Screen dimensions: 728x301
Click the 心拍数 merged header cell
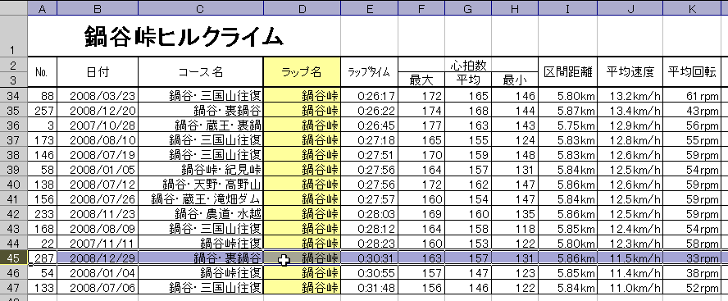[468, 65]
